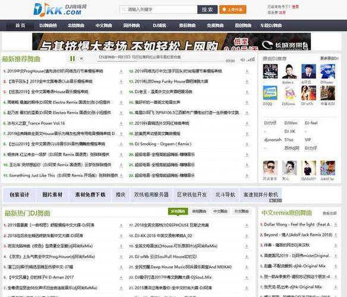Open the 更多原创DJ link

point(329,58)
